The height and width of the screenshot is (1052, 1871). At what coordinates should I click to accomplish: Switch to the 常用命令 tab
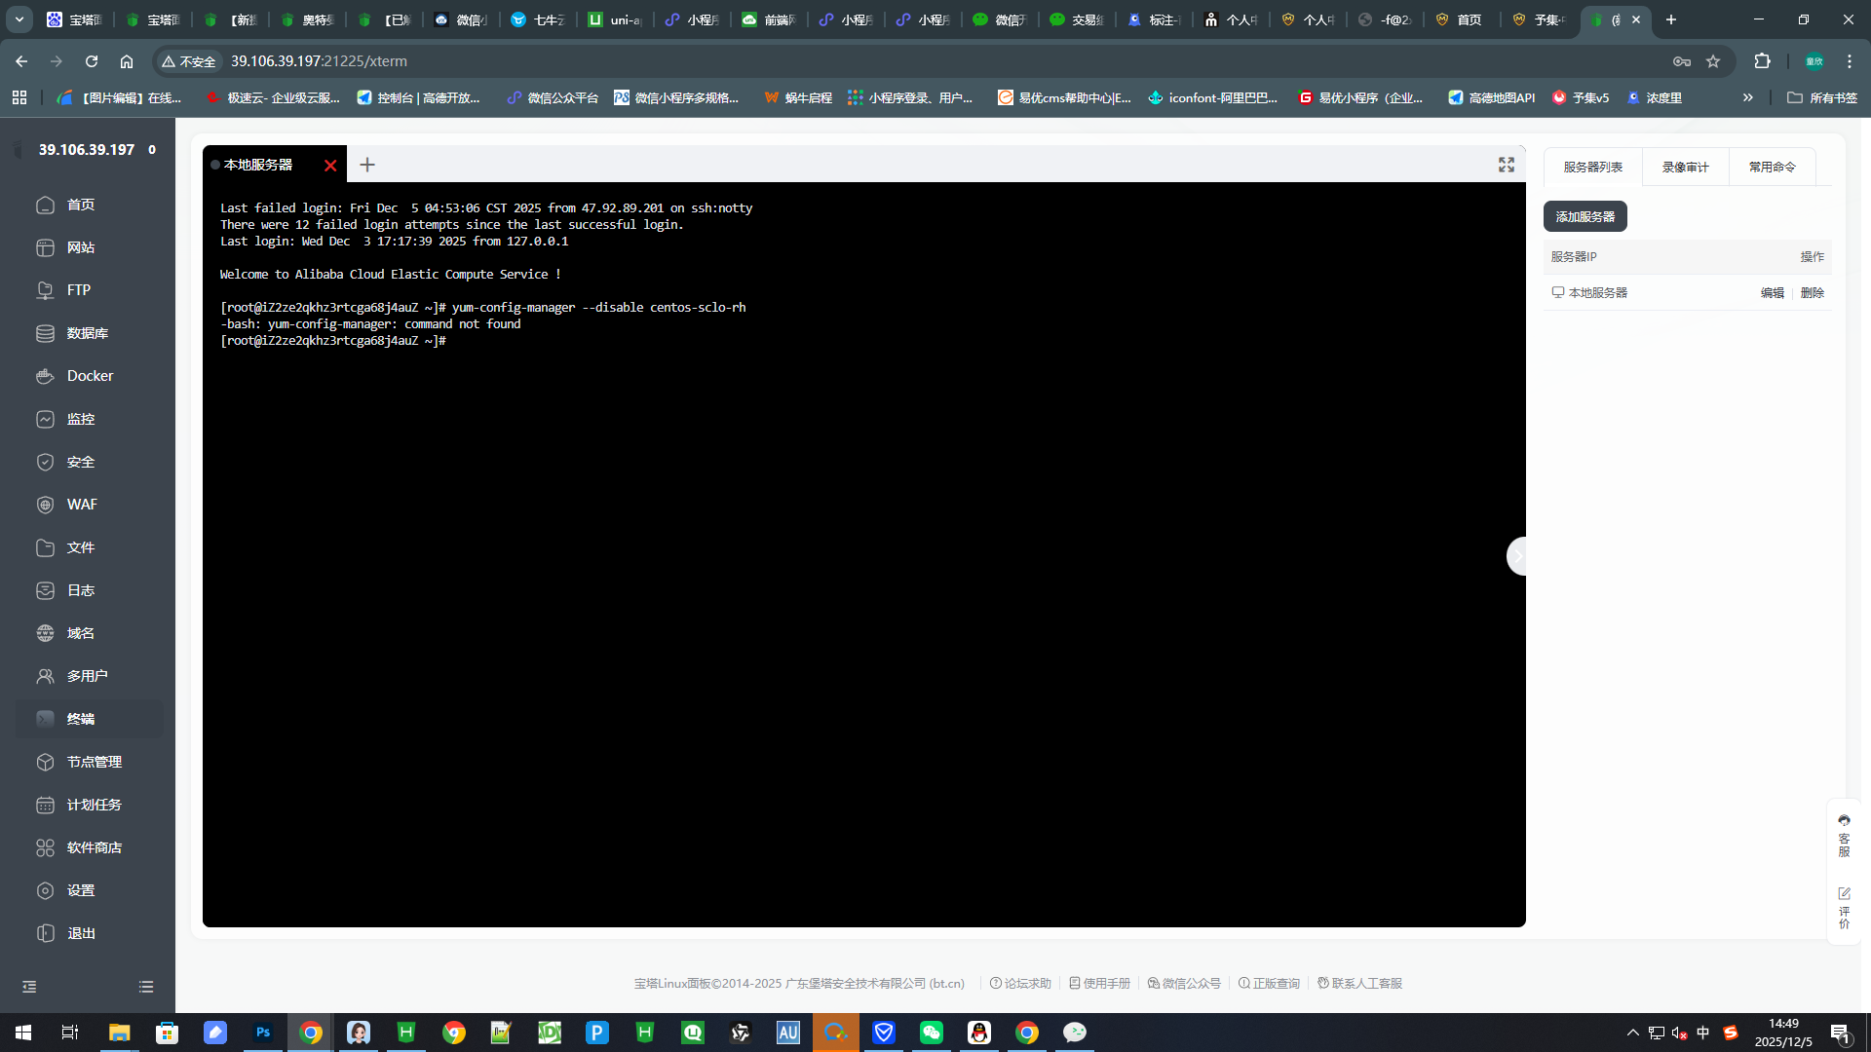pyautogui.click(x=1772, y=167)
